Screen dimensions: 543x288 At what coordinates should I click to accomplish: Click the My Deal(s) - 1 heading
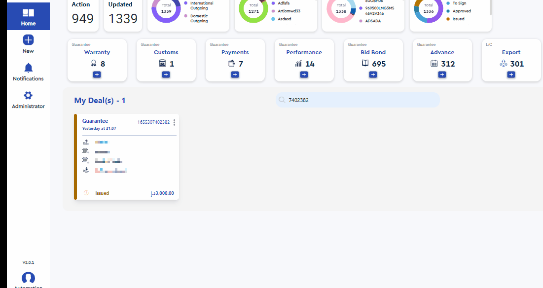point(100,101)
